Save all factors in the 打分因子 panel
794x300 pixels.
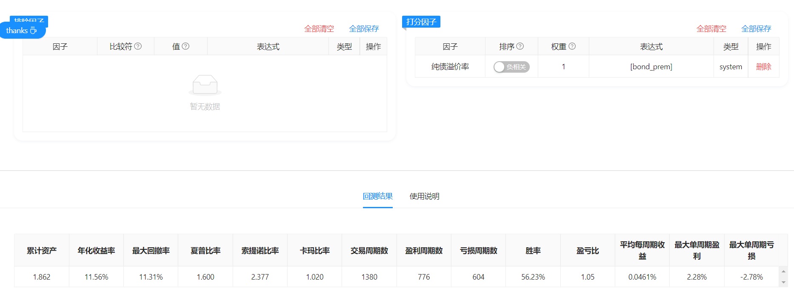click(756, 29)
